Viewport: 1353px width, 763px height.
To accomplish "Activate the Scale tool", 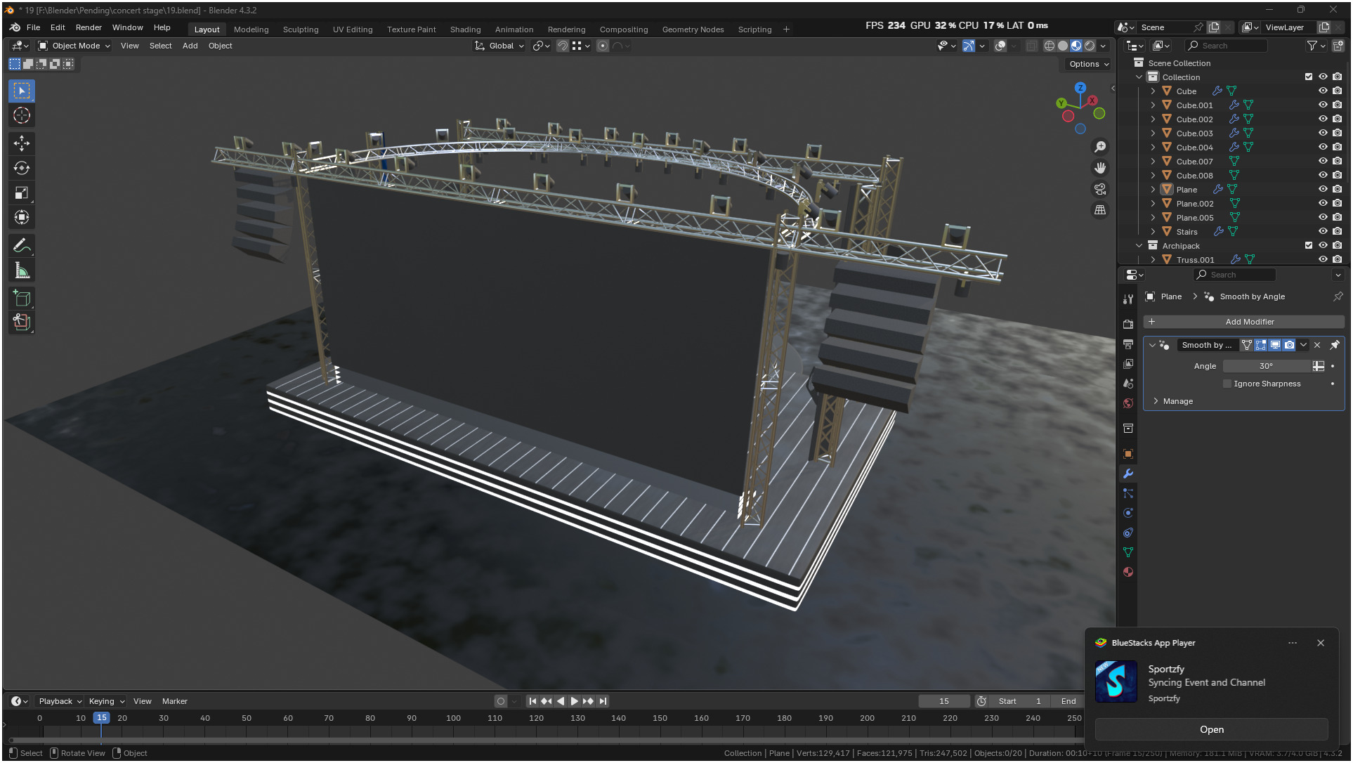I will coord(22,193).
